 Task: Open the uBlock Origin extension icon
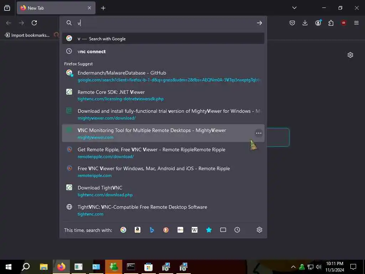pyautogui.click(x=344, y=23)
